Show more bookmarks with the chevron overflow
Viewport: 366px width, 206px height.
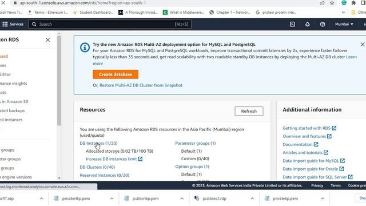[x=343, y=13]
